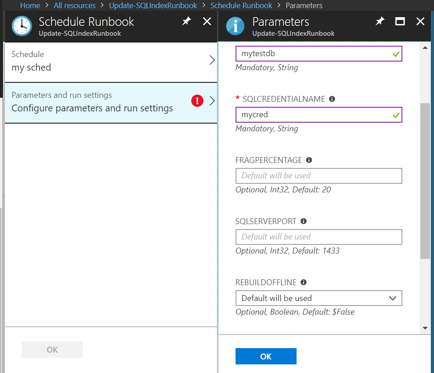434x373 pixels.
Task: Show info tooltip for FRAGPERCENTAGE
Action: click(x=309, y=160)
